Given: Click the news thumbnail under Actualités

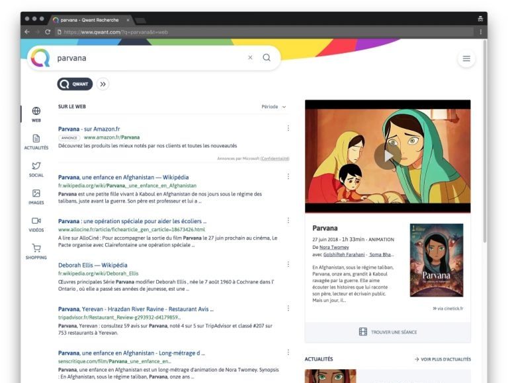Looking at the screenshot, I should coord(331,376).
